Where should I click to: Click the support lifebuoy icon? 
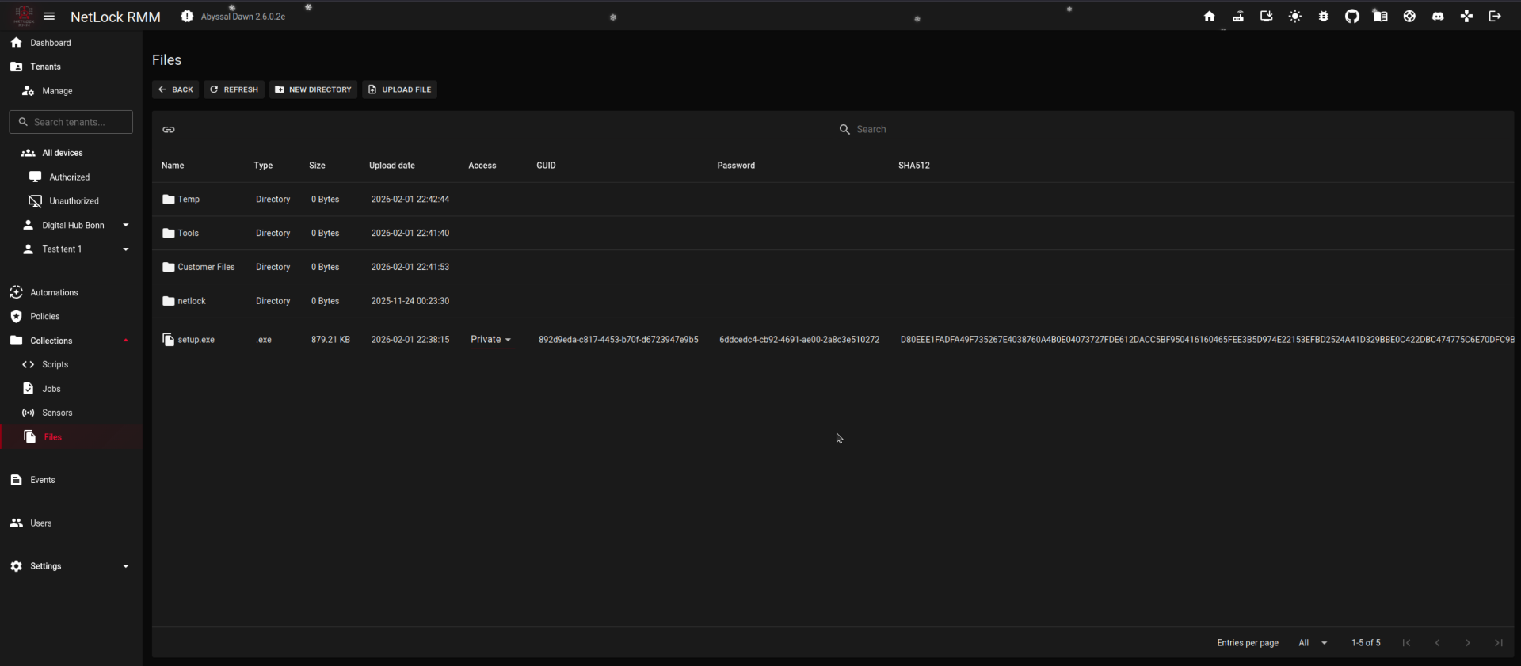1409,17
